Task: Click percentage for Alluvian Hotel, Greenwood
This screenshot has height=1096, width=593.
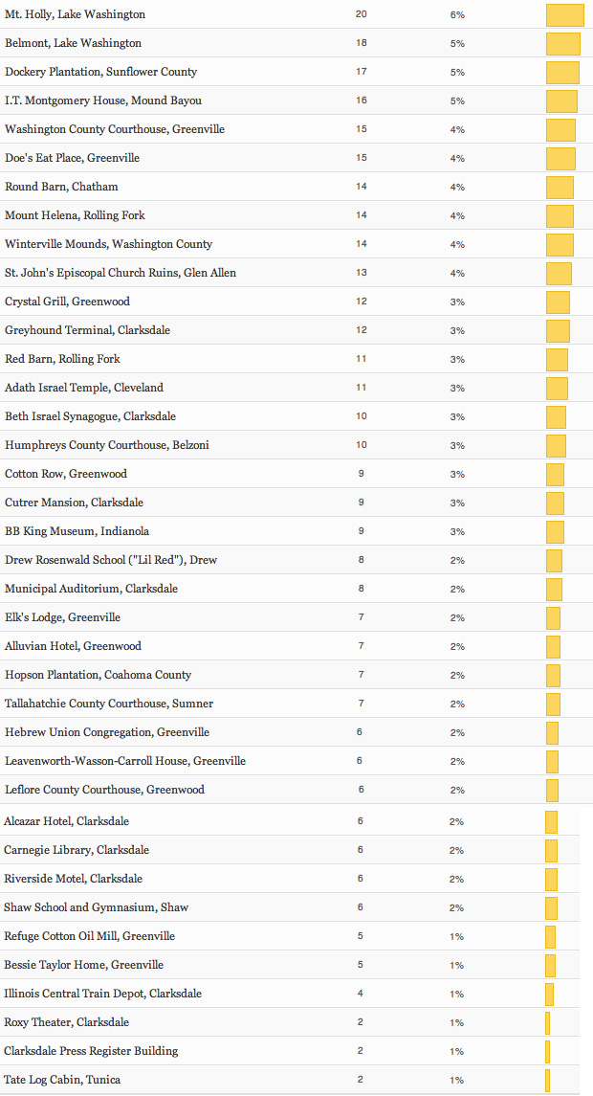Action: click(x=457, y=646)
